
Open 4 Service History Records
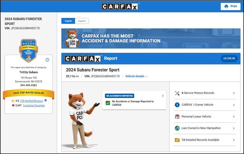pyautogui.click(x=197, y=93)
